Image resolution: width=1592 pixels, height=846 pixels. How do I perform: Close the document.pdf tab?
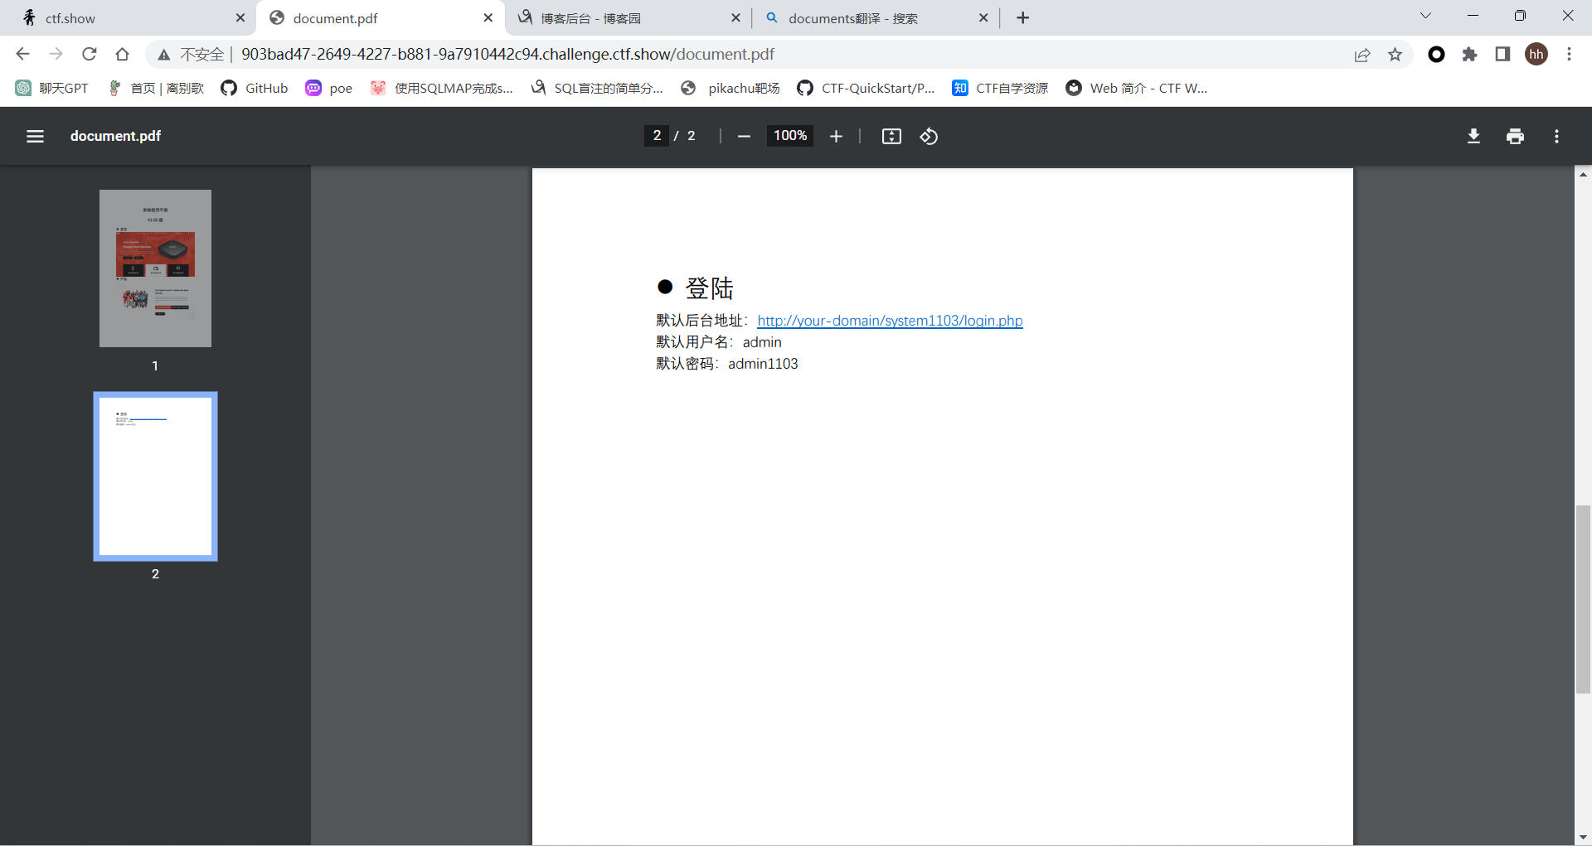coord(488,17)
